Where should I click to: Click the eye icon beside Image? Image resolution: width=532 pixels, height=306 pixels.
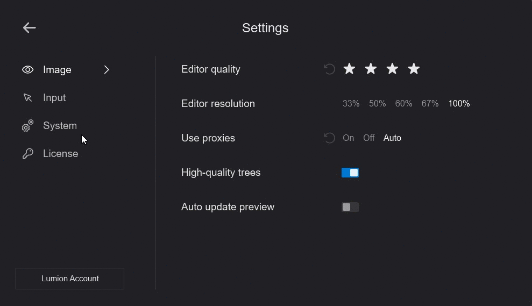28,70
